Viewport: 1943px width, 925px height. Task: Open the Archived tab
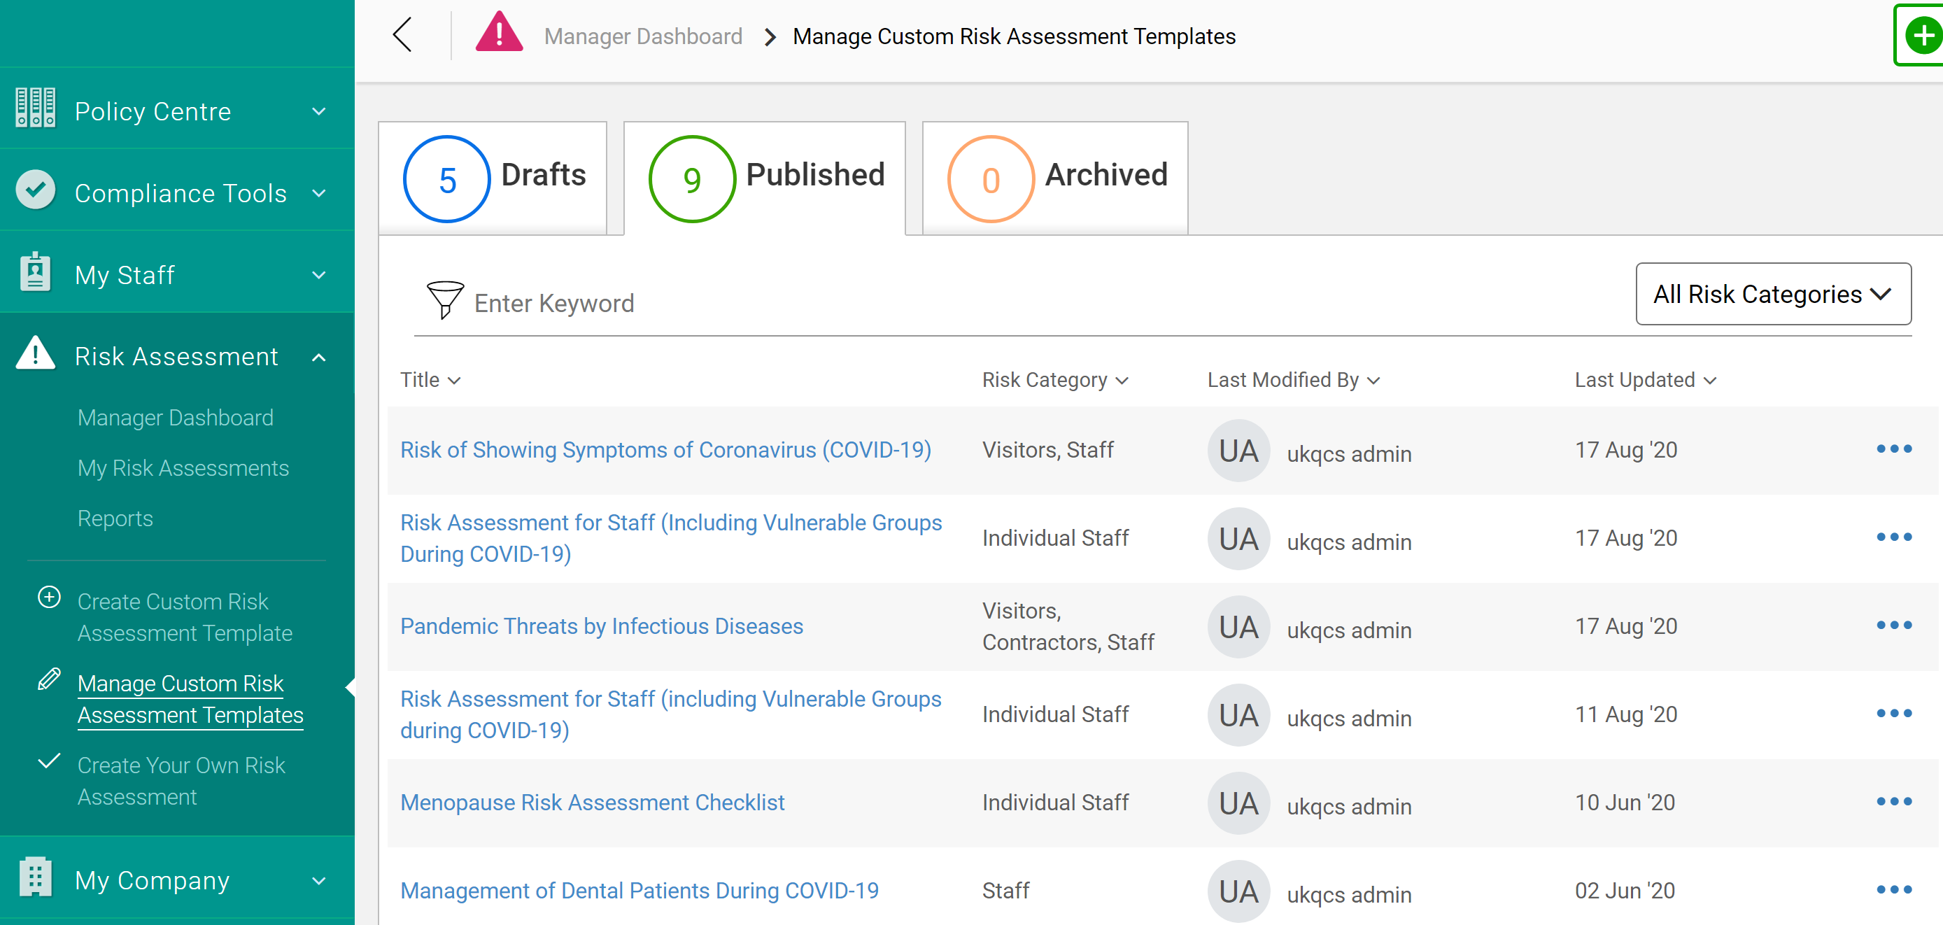pyautogui.click(x=1054, y=177)
